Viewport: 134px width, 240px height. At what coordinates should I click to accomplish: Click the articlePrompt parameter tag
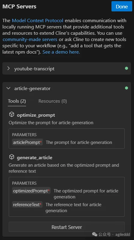pyautogui.click(x=27, y=142)
